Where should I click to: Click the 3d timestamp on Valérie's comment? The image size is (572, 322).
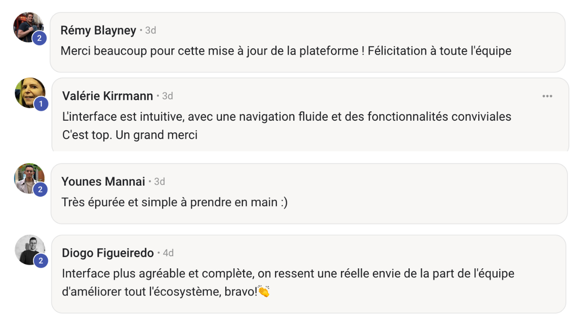pos(168,96)
